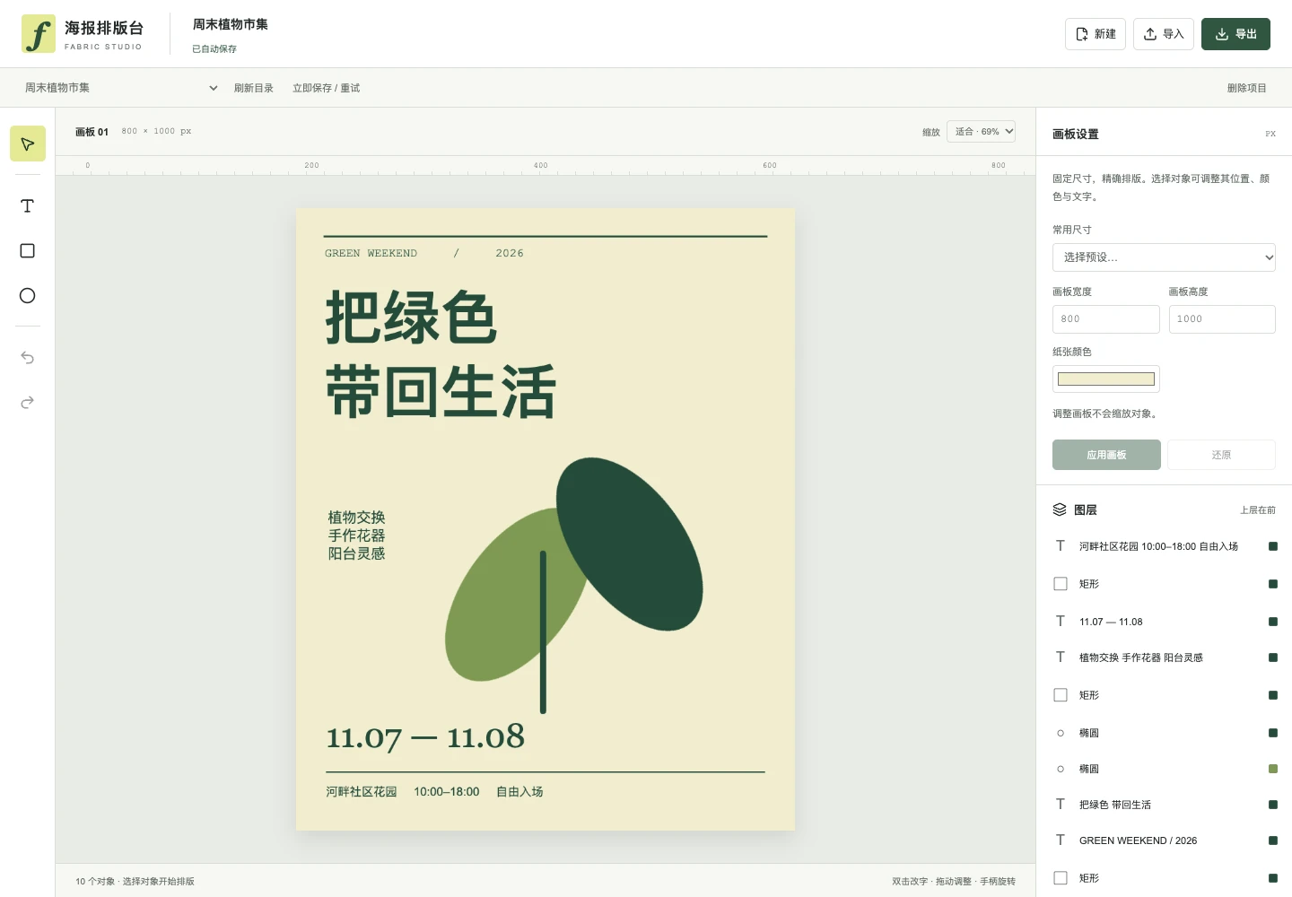Click the rectangle icon of the first 矩形 layer
The image size is (1292, 897).
tap(1061, 584)
